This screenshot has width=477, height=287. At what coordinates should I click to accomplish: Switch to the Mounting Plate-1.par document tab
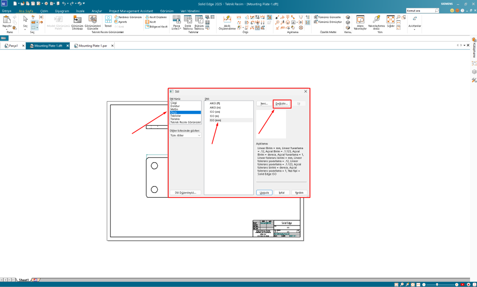93,46
